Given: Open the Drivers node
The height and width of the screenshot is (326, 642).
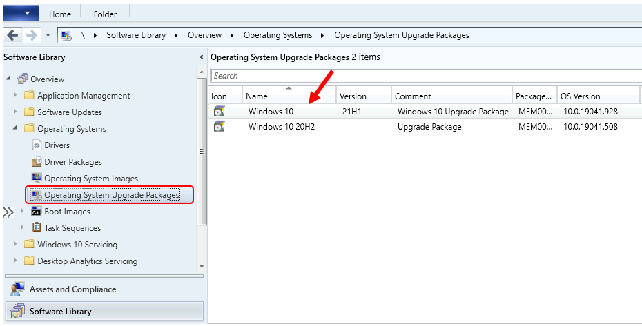Looking at the screenshot, I should point(57,145).
